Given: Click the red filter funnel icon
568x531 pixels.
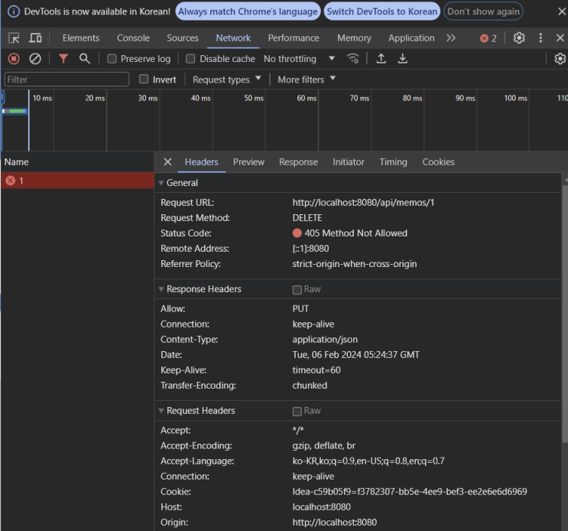Looking at the screenshot, I should coord(63,59).
